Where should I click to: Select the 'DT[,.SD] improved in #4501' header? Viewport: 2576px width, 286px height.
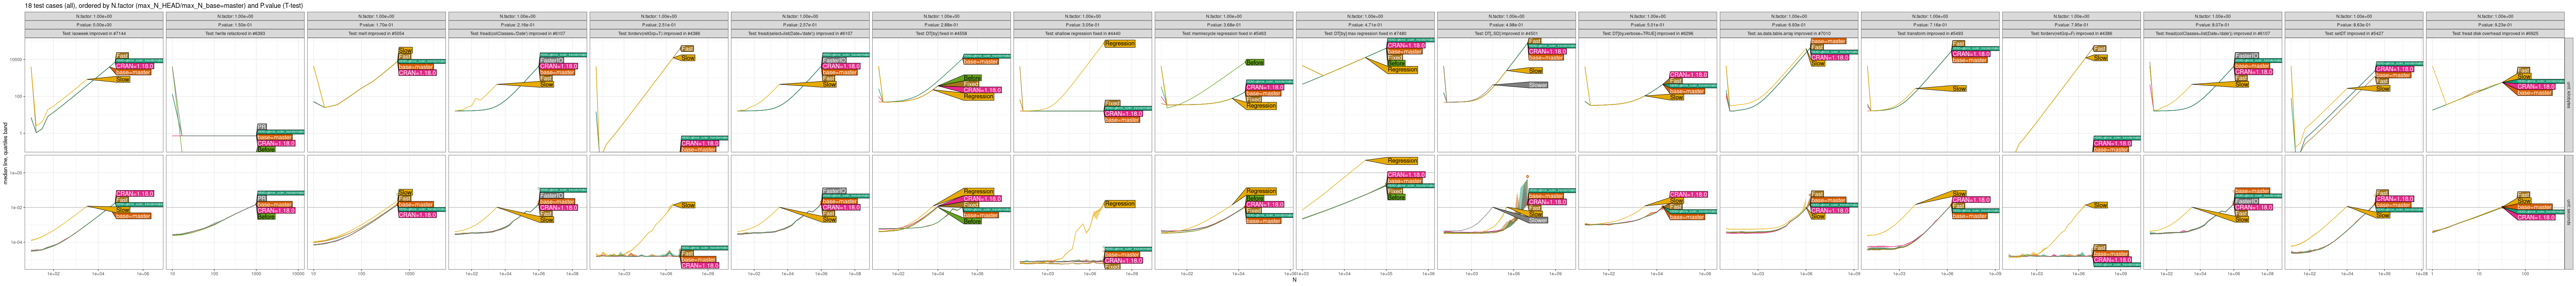[x=1506, y=33]
